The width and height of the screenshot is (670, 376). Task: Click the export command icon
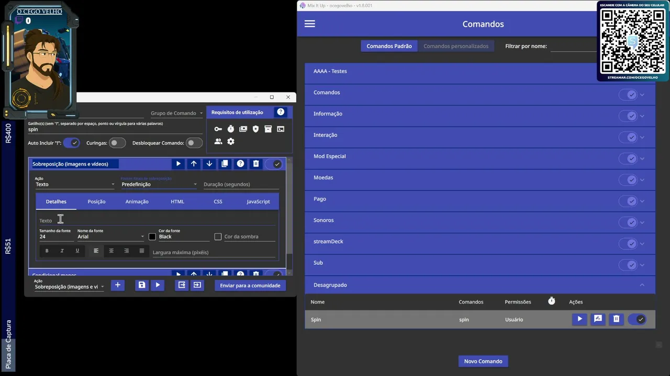(182, 285)
